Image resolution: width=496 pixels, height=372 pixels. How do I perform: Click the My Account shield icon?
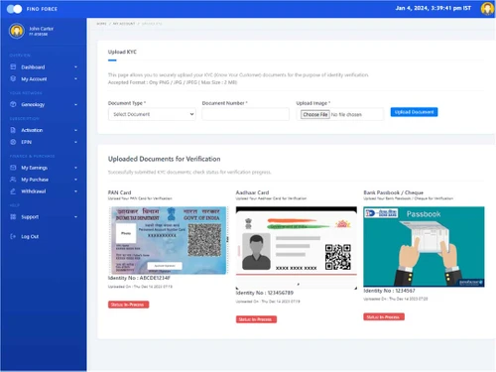click(13, 78)
